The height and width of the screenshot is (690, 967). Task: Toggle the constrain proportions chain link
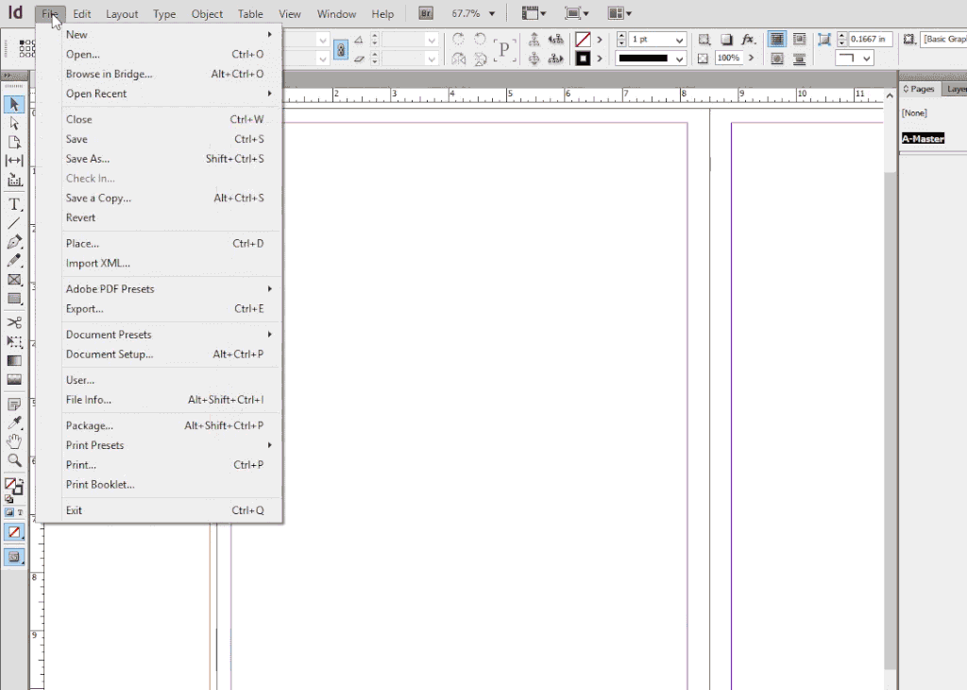coord(340,49)
